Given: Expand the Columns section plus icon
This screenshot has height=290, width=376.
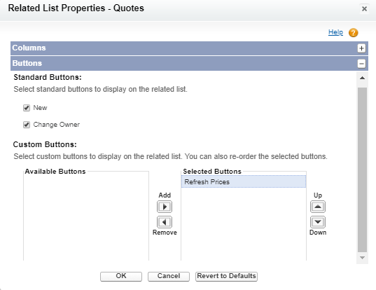Looking at the screenshot, I should coord(361,48).
